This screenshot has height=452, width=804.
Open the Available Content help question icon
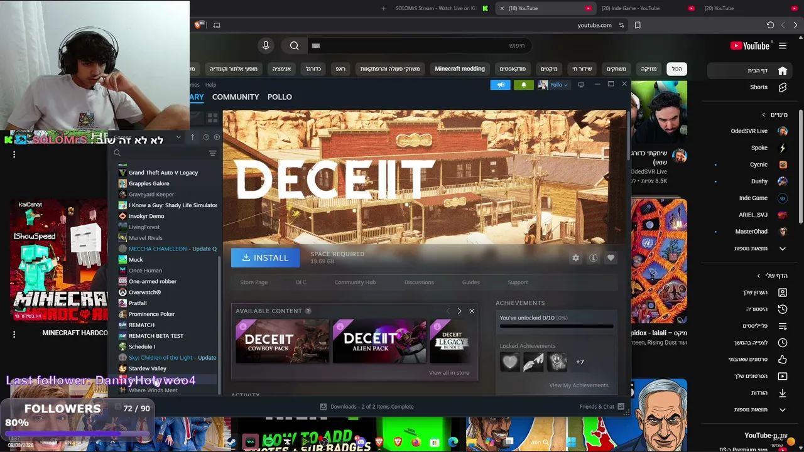[x=308, y=311]
